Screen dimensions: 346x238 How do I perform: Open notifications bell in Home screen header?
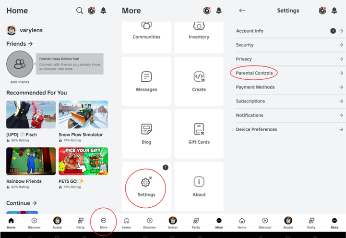click(x=103, y=11)
